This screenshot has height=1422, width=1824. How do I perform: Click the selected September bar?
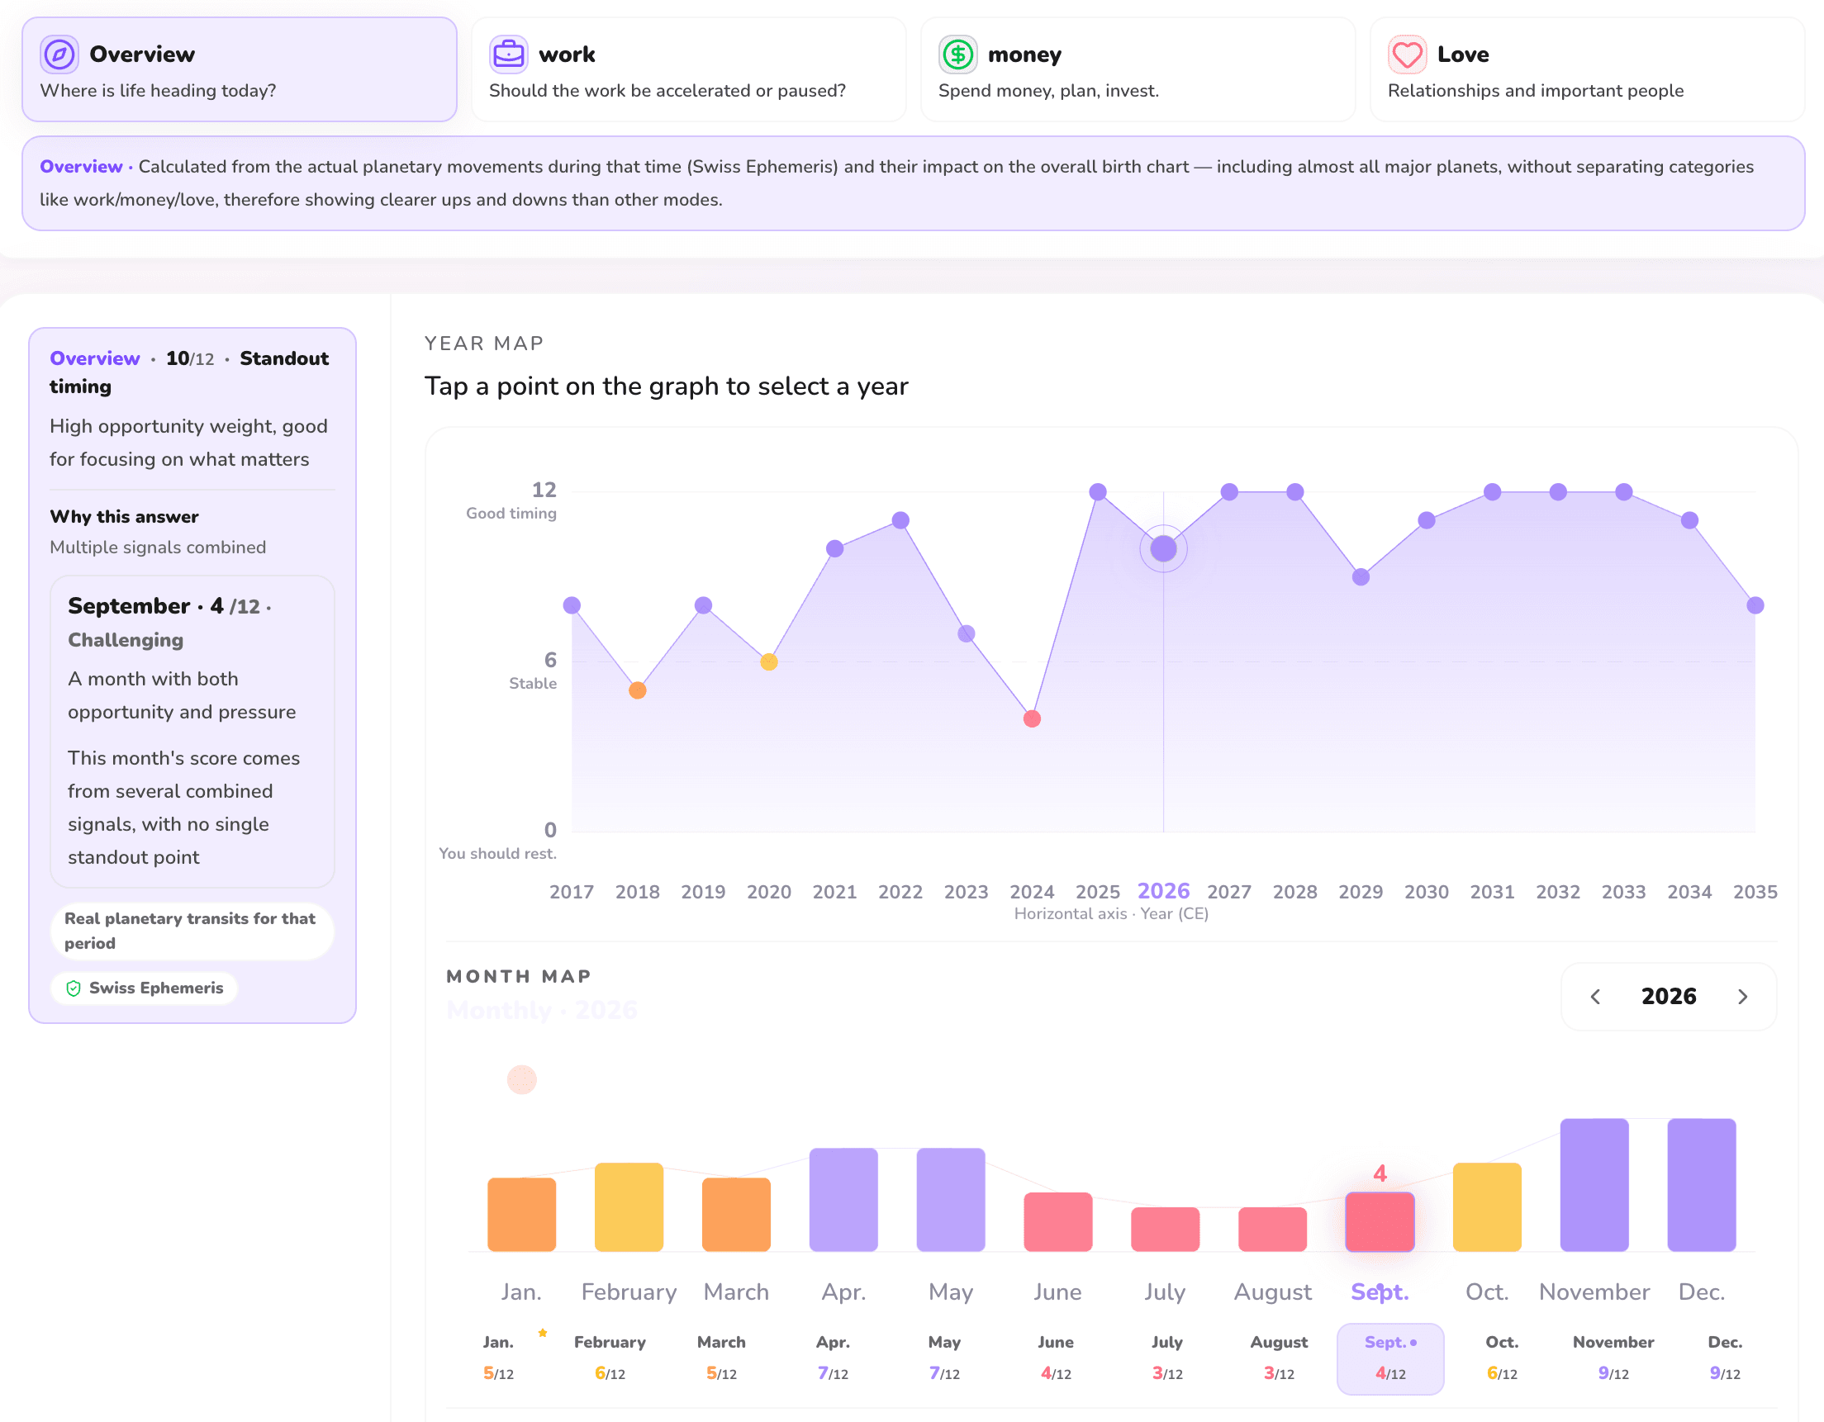(1380, 1221)
